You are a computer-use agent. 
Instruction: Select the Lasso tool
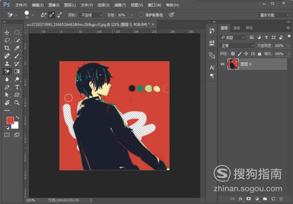(x=7, y=40)
